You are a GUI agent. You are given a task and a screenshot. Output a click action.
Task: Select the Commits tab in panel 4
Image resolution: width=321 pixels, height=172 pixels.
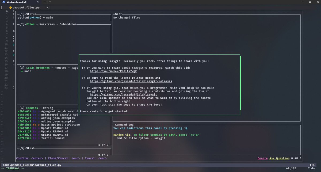coord(32,108)
